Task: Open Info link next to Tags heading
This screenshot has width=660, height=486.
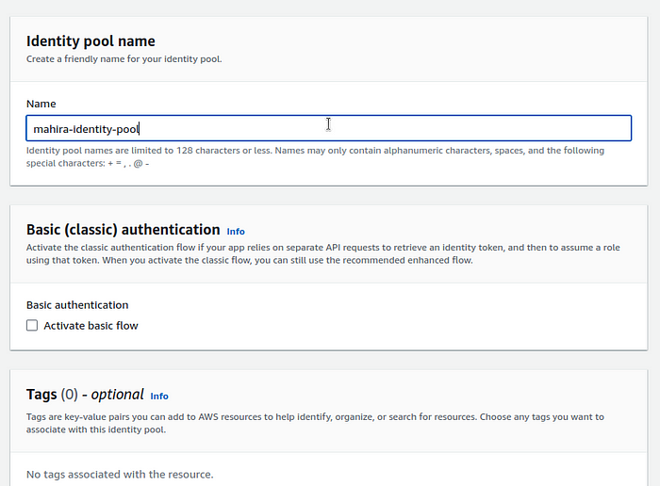Action: pyautogui.click(x=159, y=396)
